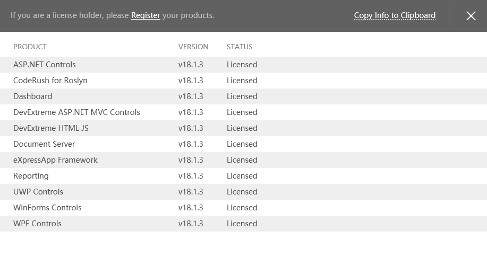The height and width of the screenshot is (257, 487).
Task: Click the Licensed status for WPF Controls
Action: (242, 224)
